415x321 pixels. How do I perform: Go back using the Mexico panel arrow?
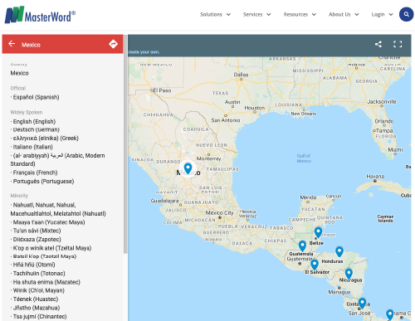(x=12, y=44)
